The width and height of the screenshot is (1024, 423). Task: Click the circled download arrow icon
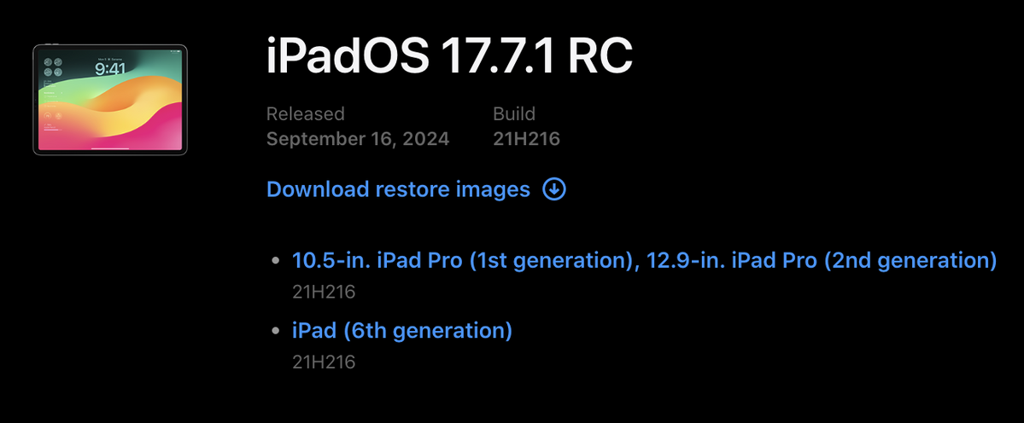click(x=554, y=189)
